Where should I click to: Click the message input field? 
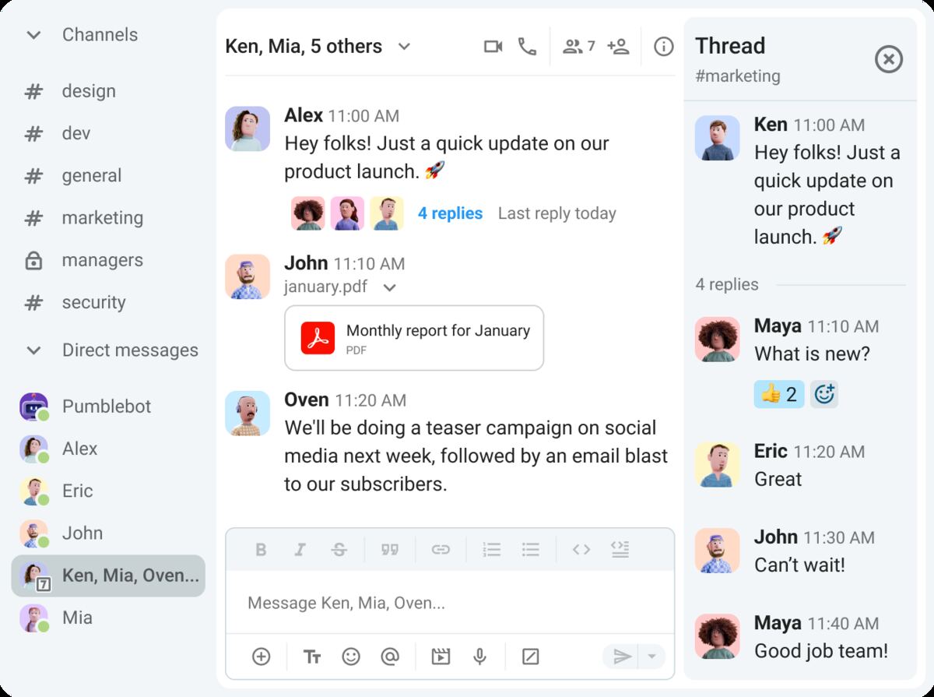tap(450, 603)
